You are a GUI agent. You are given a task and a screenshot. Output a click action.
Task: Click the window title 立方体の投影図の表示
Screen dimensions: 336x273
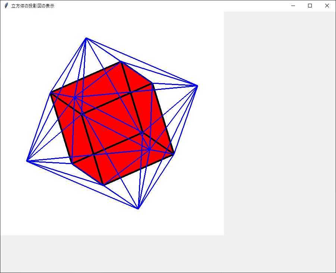33,6
